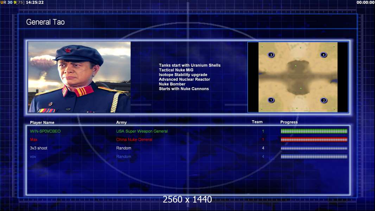
Task: Click start position 2 marker on map
Action: pos(324,100)
